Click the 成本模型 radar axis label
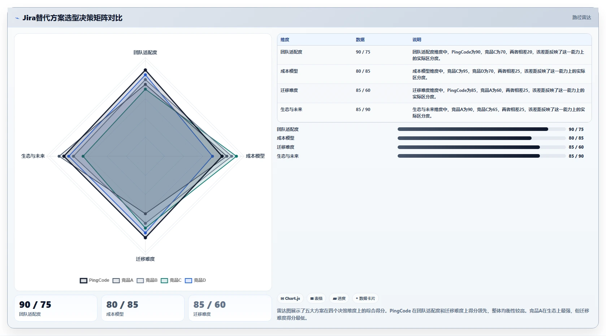Screen dimensions: 606x336 (x=255, y=156)
